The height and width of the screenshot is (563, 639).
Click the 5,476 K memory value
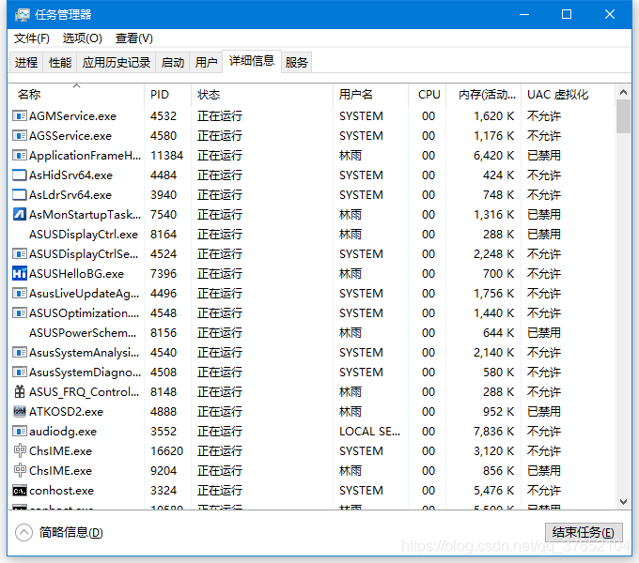[x=493, y=491]
